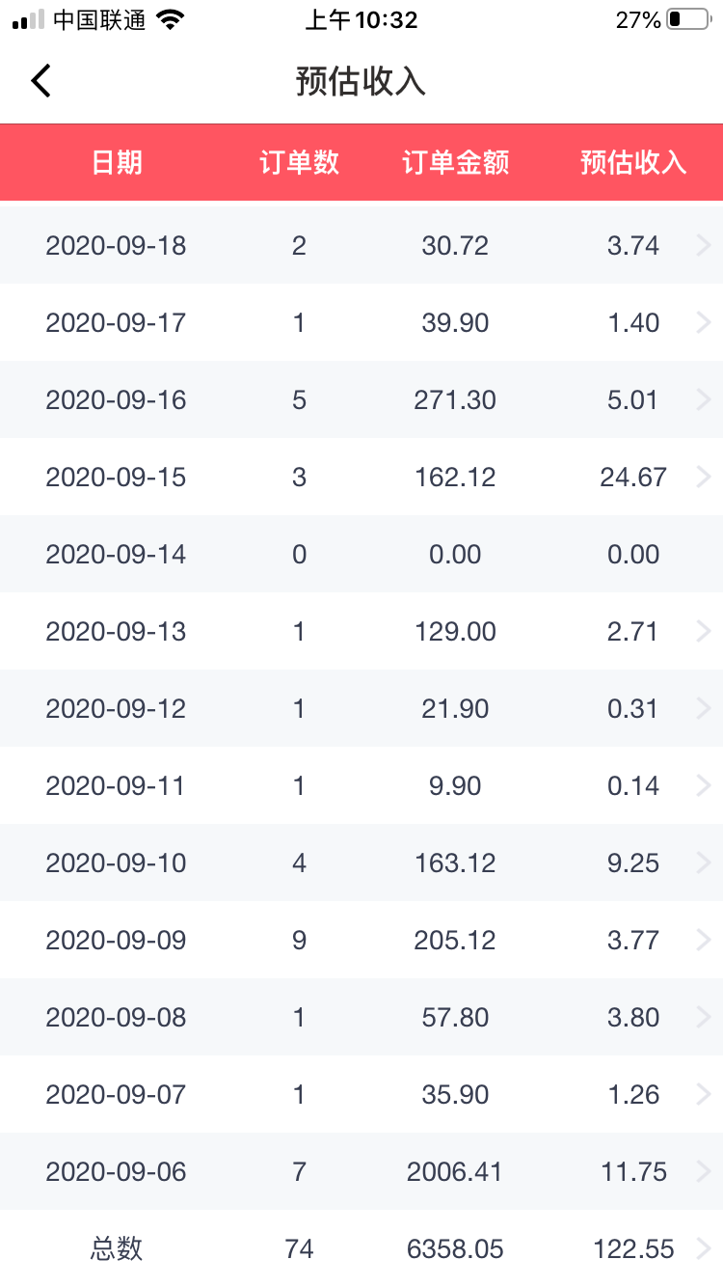The height and width of the screenshot is (1287, 723).
Task: Tap the cellular signal bars icon
Action: point(28,19)
